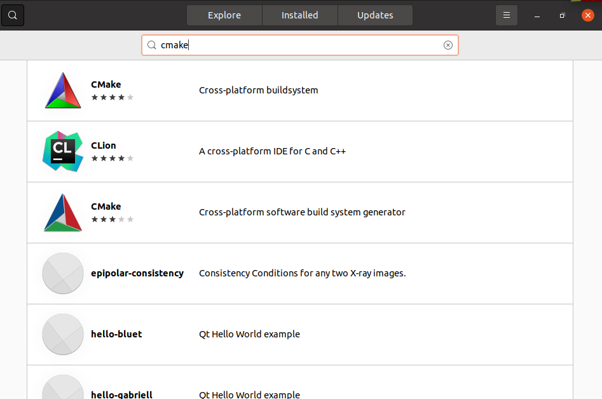Image resolution: width=602 pixels, height=399 pixels.
Task: Open the Updates tab
Action: pos(375,15)
